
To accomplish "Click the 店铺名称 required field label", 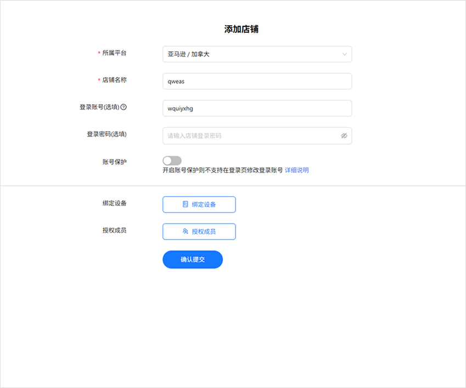I will coord(114,80).
